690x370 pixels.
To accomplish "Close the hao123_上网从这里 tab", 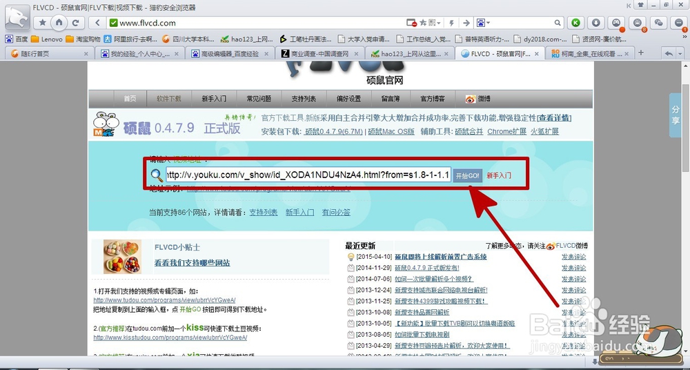I will (445, 54).
